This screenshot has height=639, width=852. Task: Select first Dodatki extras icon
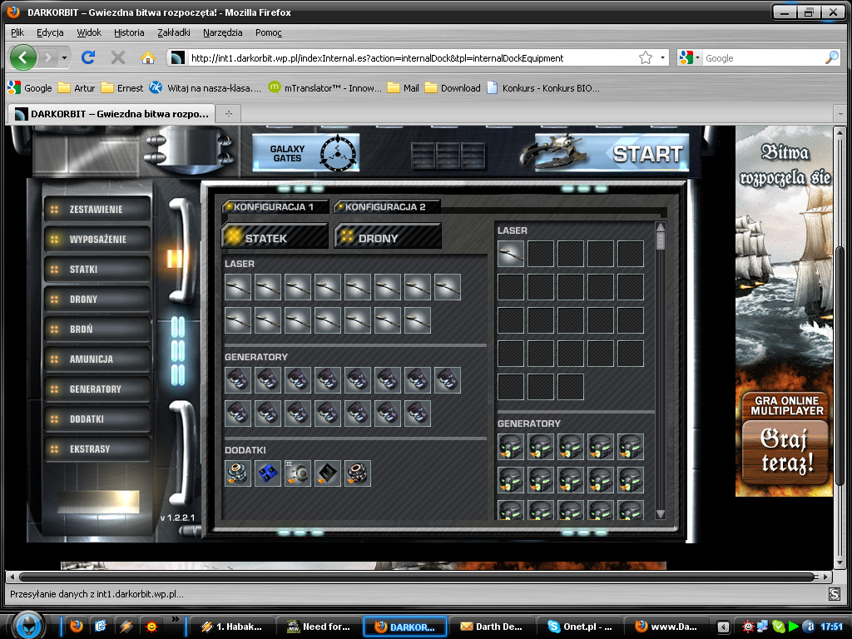click(x=238, y=473)
